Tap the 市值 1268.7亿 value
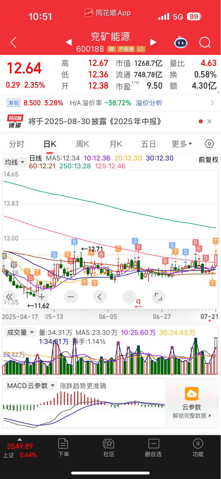Viewport: 221px width, 479px height. [x=139, y=63]
